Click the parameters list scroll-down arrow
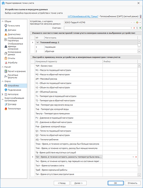 coord(139,175)
